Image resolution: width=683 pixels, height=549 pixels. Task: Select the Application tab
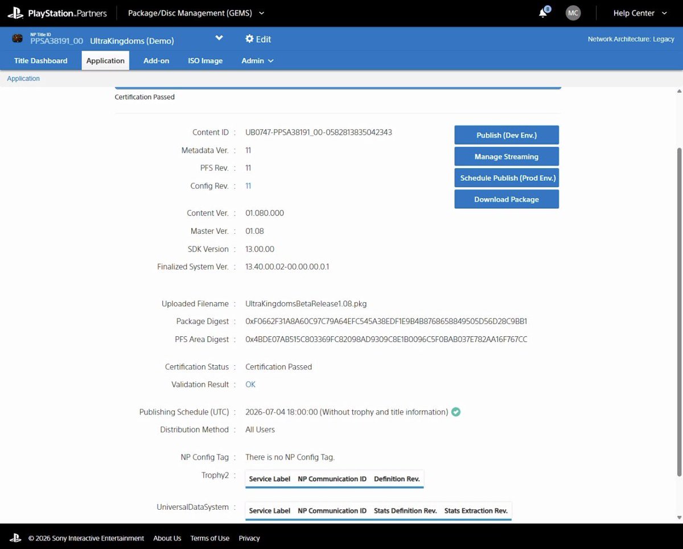click(105, 61)
